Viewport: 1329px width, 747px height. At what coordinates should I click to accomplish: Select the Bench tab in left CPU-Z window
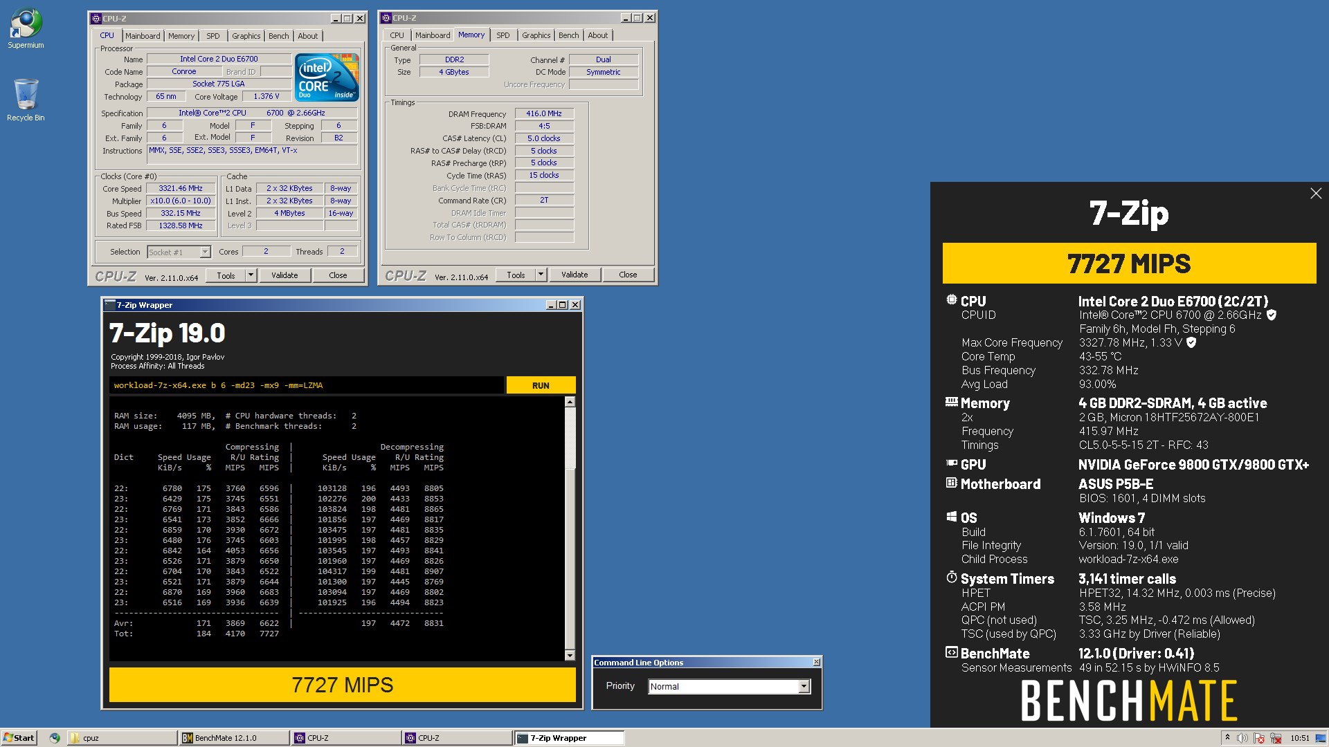[x=279, y=36]
